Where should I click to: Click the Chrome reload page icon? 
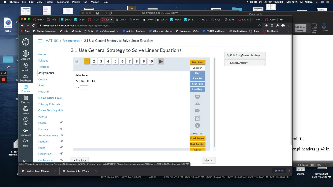(33, 26)
